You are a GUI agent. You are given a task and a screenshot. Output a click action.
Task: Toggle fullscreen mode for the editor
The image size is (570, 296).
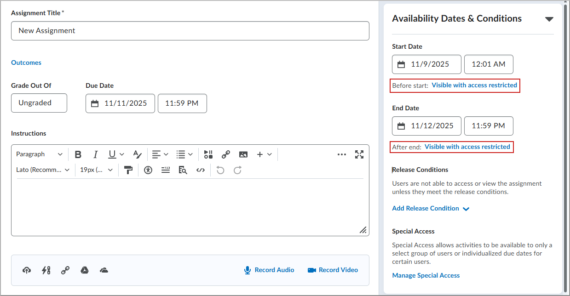(x=359, y=154)
